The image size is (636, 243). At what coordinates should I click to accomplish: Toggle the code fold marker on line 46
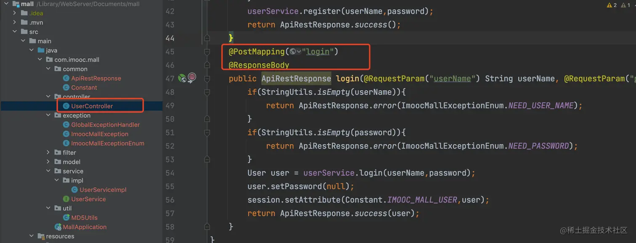[207, 65]
